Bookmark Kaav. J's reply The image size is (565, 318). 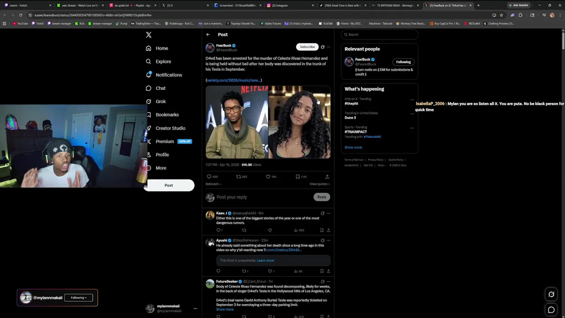click(x=322, y=230)
